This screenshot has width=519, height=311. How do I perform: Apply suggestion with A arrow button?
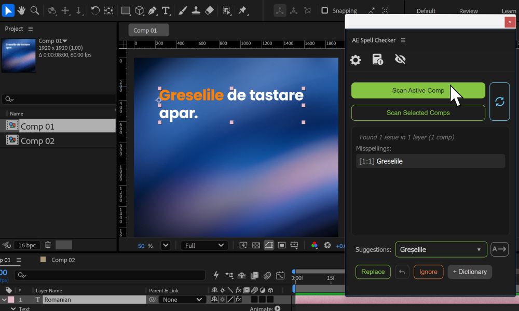(499, 249)
